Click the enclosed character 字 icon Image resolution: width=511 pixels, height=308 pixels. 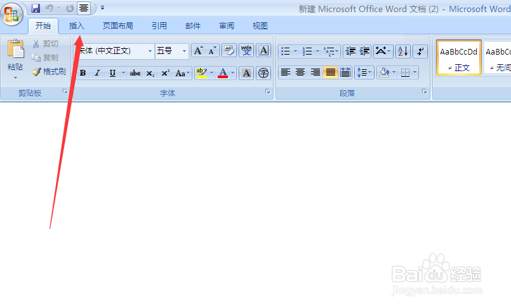(x=263, y=73)
